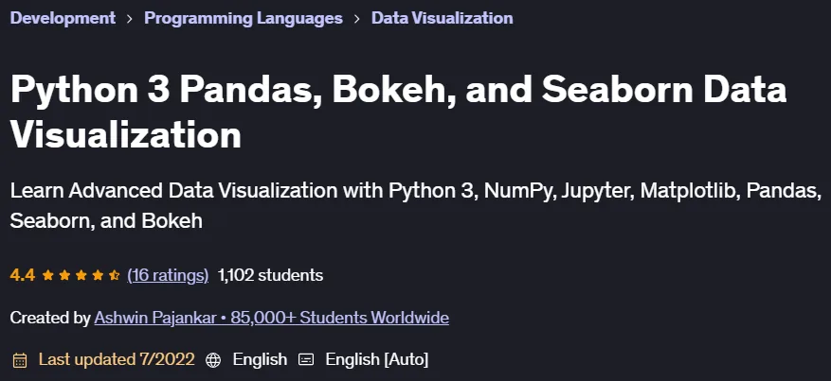Open the Data Visualization breadcrumb link
This screenshot has width=831, height=381.
[x=442, y=18]
